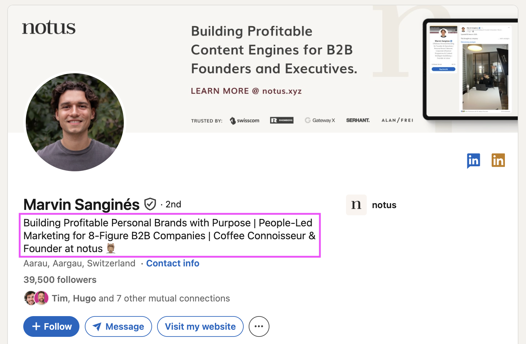Screen dimensions: 526x344
Task: View Tim, Hugo and other mutual connections
Action: (x=141, y=299)
